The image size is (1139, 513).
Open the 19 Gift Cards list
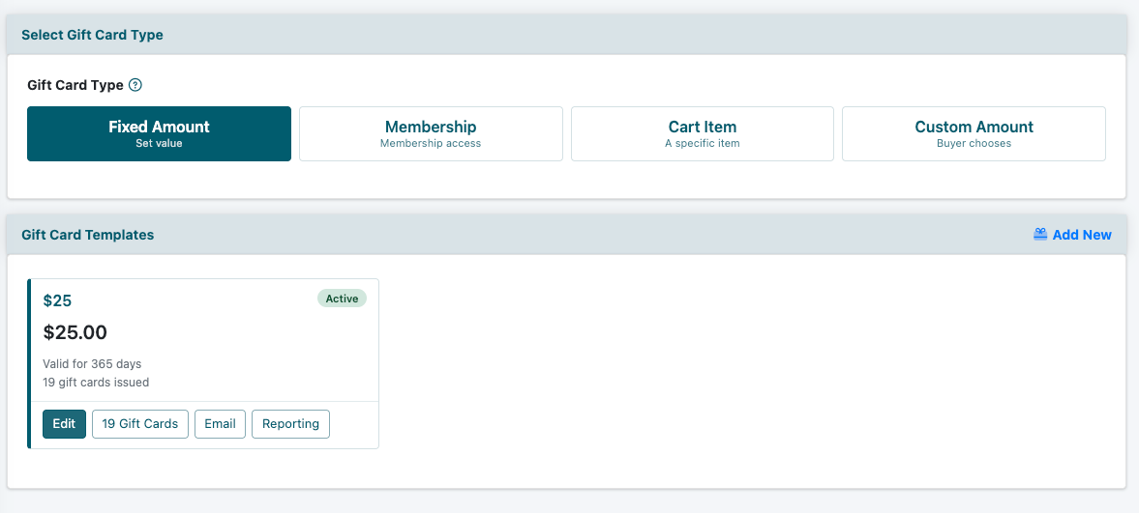(140, 424)
